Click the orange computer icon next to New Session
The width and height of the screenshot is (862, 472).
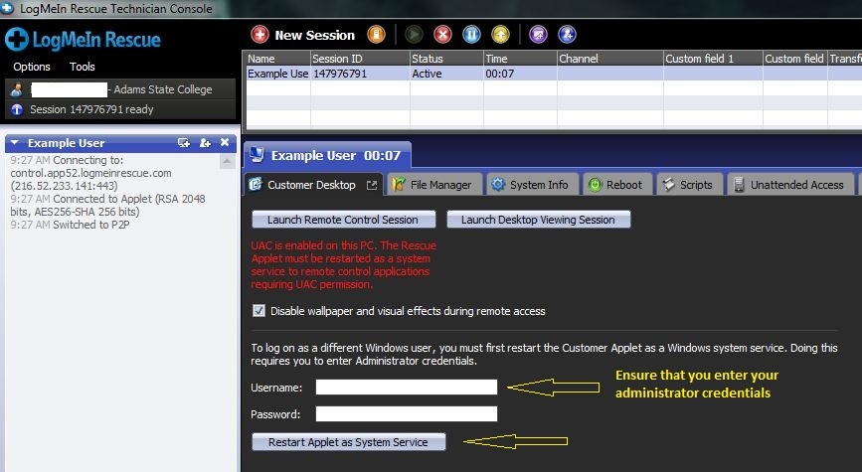tap(376, 35)
